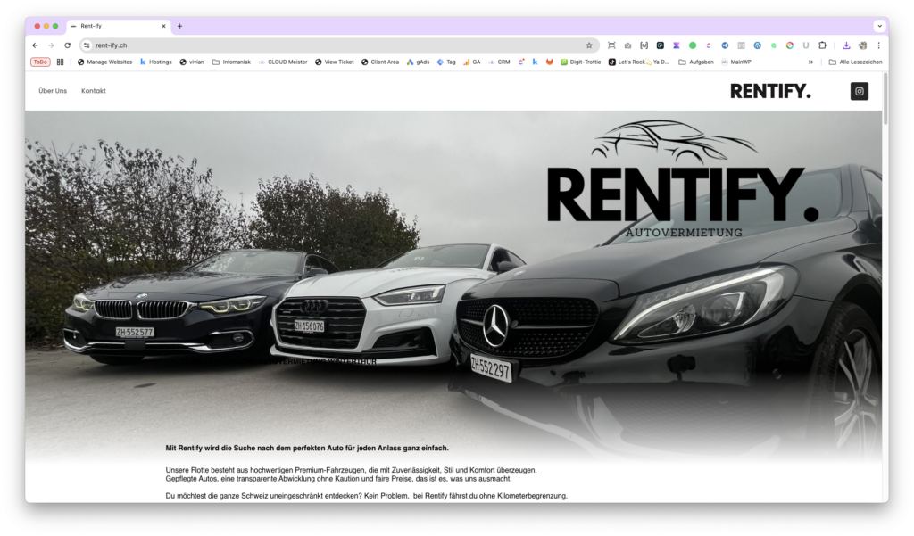The height and width of the screenshot is (536, 914).
Task: Open the GA analytics bookmark
Action: tap(471, 62)
